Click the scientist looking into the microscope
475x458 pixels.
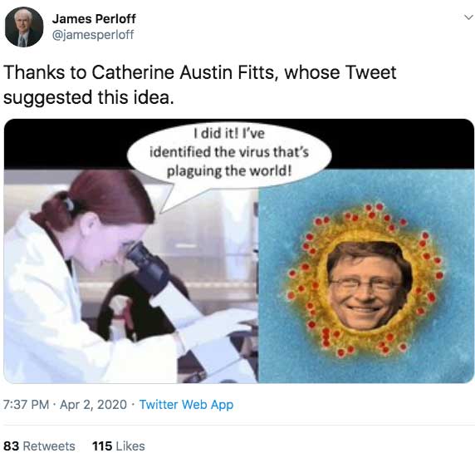(91, 273)
